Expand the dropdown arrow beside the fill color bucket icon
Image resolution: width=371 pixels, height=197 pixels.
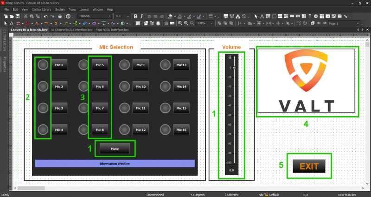(175, 16)
